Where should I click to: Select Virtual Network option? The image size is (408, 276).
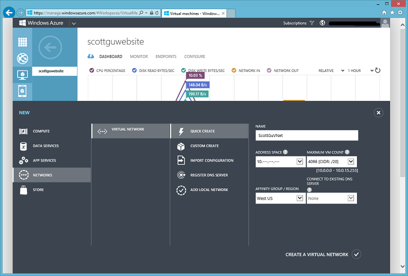pos(131,131)
